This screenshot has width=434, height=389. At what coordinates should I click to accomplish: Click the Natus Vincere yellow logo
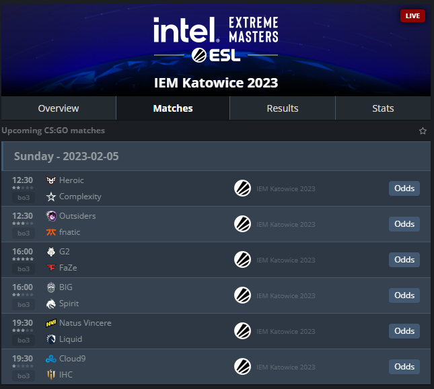(51, 323)
